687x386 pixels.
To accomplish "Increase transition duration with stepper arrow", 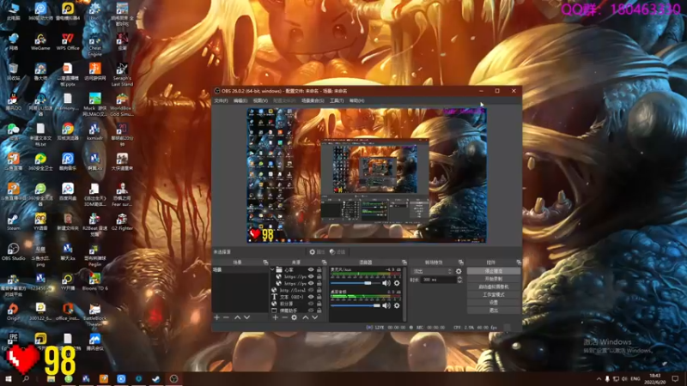I will pos(459,278).
